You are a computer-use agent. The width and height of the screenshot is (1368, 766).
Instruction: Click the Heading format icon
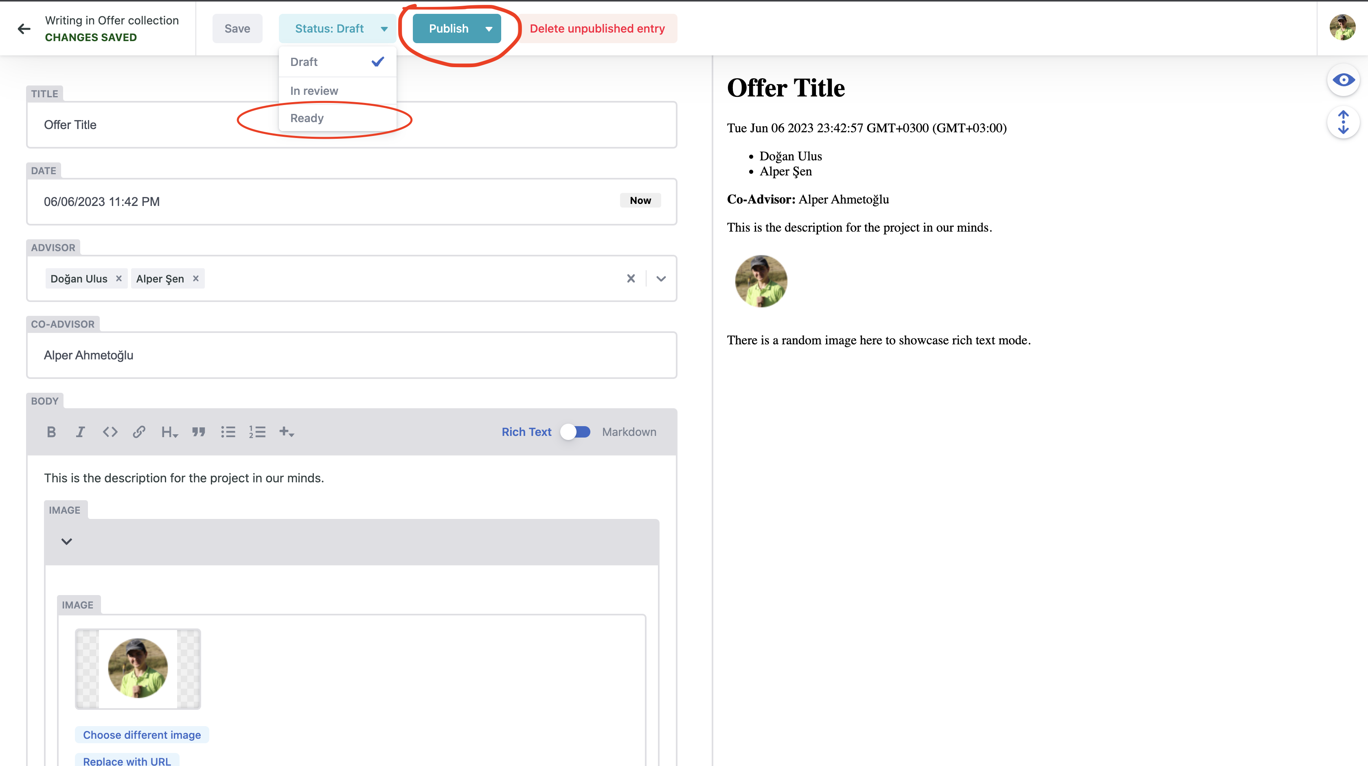[x=169, y=432]
